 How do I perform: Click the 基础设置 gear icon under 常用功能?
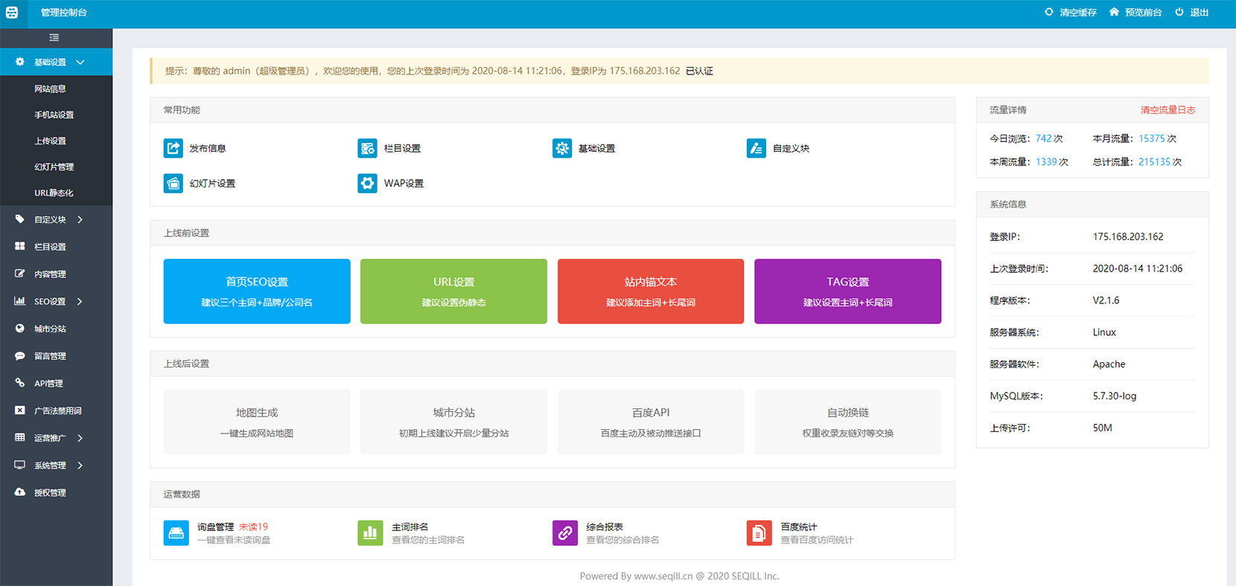tap(562, 148)
